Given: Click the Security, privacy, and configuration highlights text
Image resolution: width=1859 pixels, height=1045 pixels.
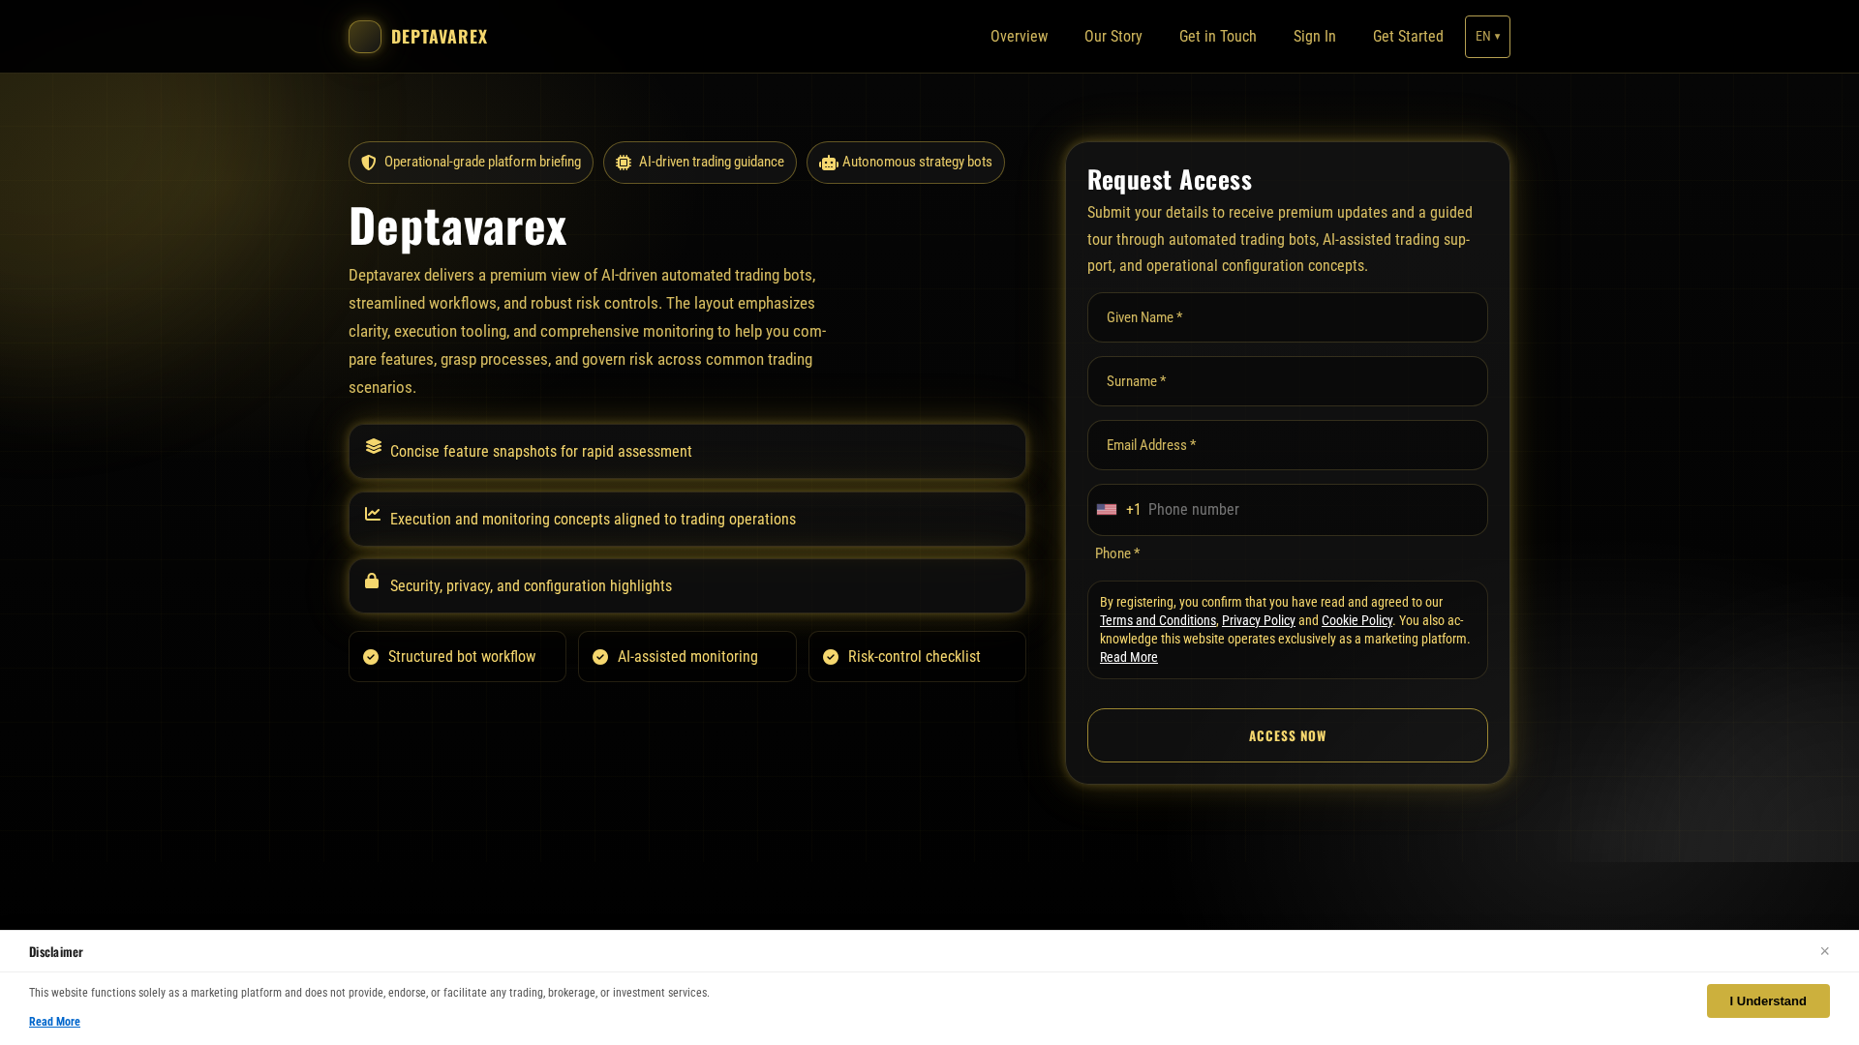Looking at the screenshot, I should coord(531,586).
